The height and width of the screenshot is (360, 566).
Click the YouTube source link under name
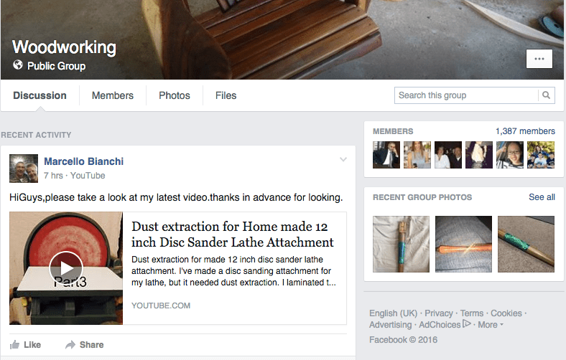(x=88, y=176)
